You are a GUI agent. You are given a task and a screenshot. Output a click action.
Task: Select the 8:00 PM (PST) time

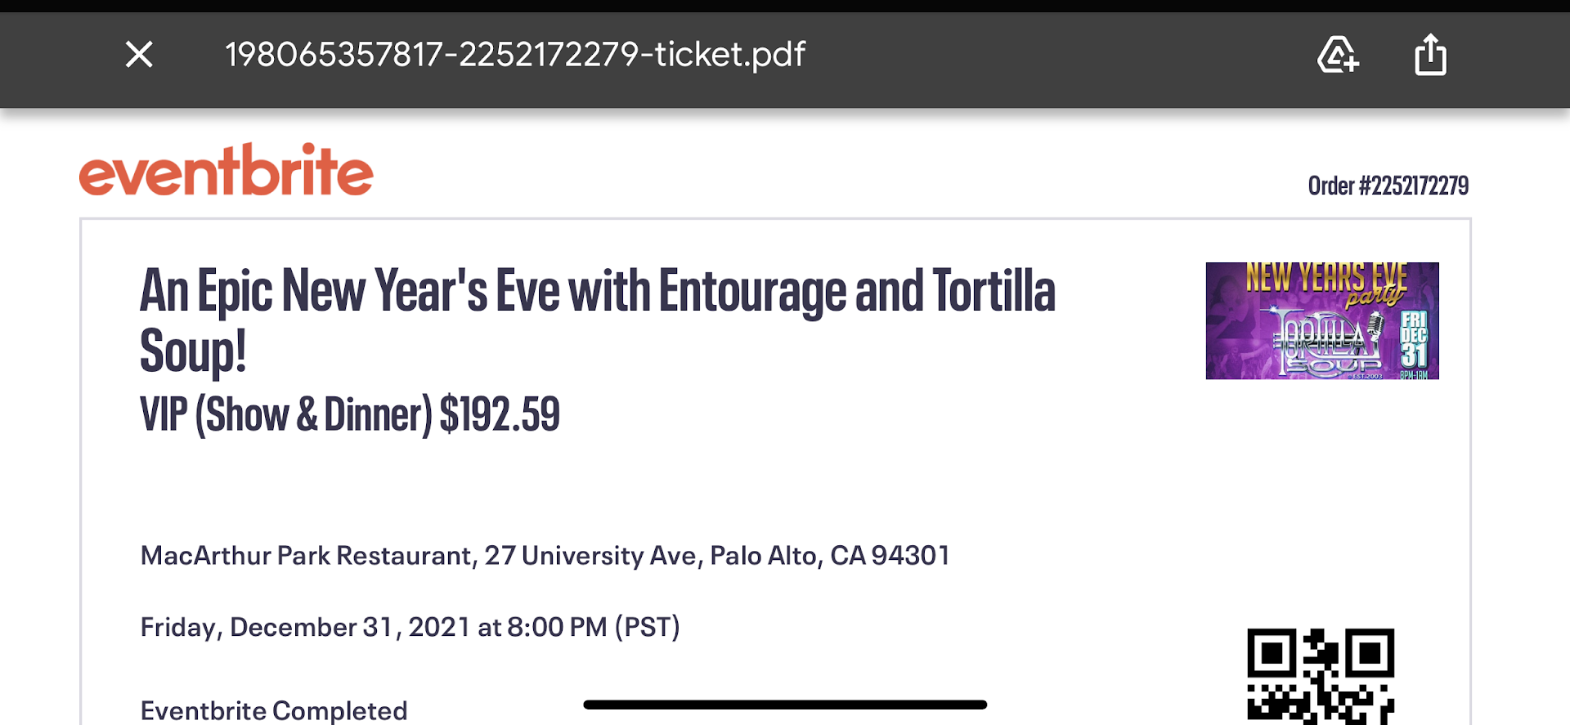593,627
